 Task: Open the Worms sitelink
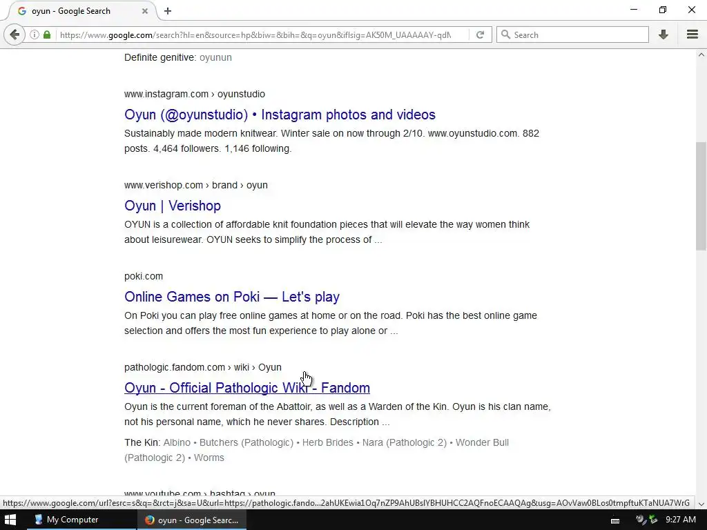(x=209, y=458)
